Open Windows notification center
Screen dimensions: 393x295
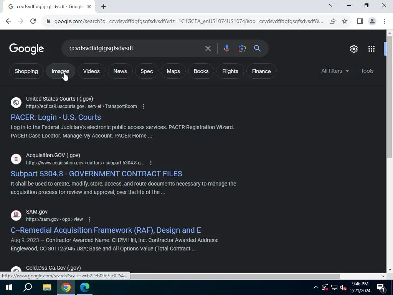point(381,287)
